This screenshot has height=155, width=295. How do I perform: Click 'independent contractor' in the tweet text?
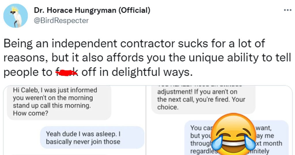pos(114,44)
